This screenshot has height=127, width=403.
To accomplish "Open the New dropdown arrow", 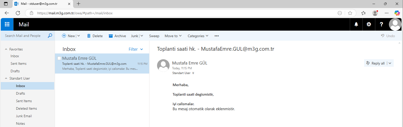I will click(79, 36).
